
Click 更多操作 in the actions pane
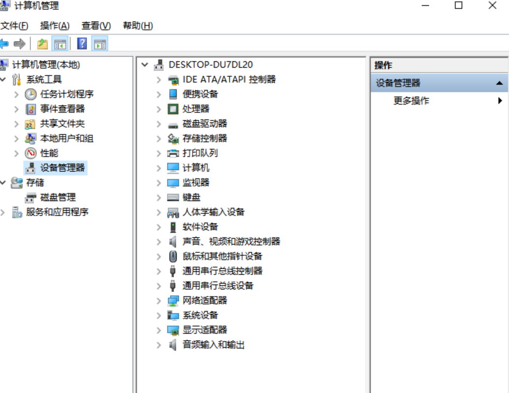[411, 101]
